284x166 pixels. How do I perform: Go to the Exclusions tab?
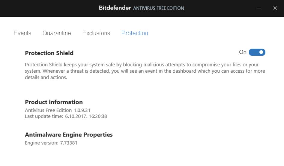[96, 33]
